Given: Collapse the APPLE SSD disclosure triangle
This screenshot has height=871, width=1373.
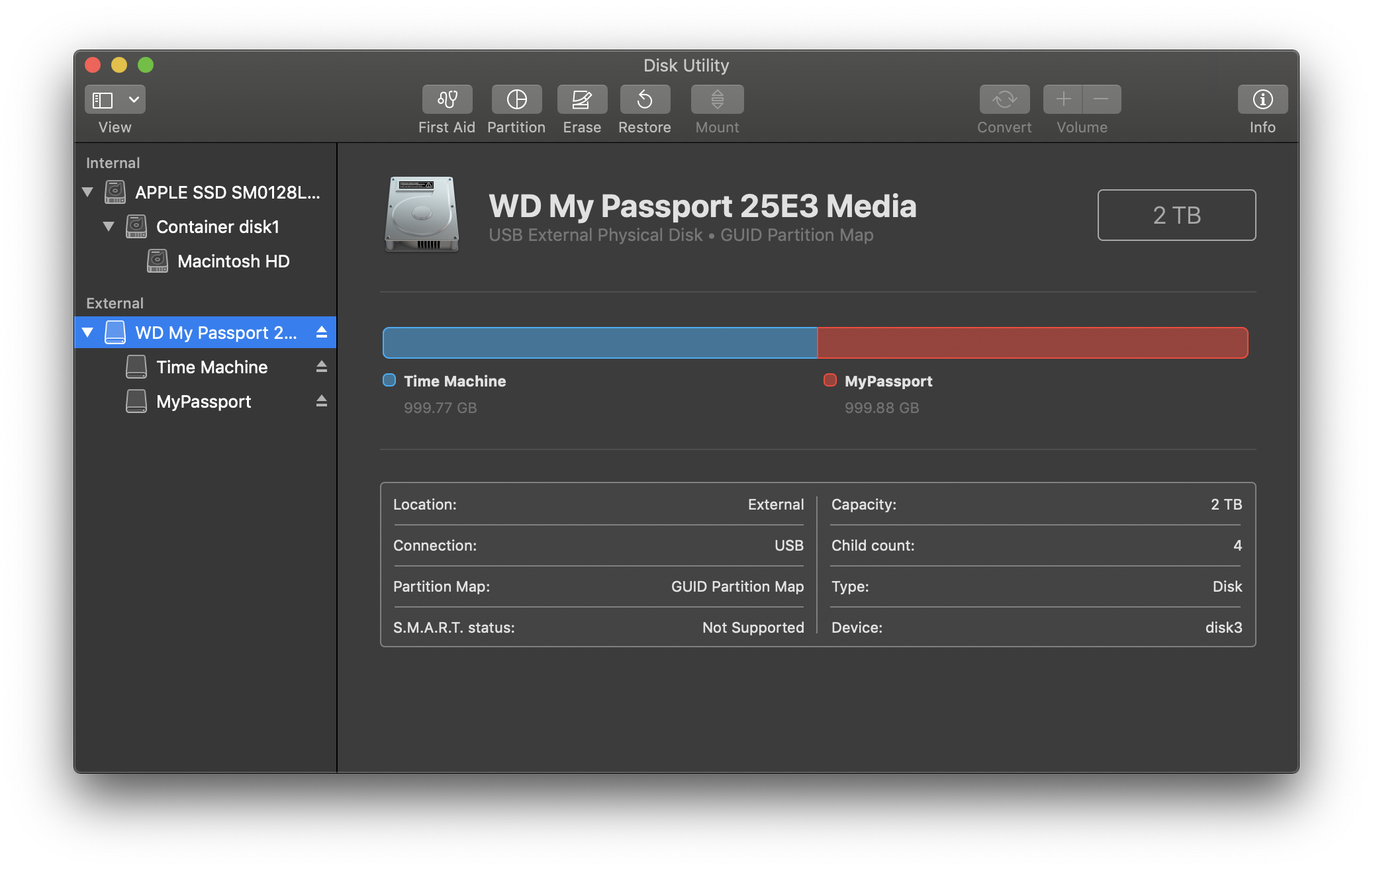Looking at the screenshot, I should (x=87, y=193).
